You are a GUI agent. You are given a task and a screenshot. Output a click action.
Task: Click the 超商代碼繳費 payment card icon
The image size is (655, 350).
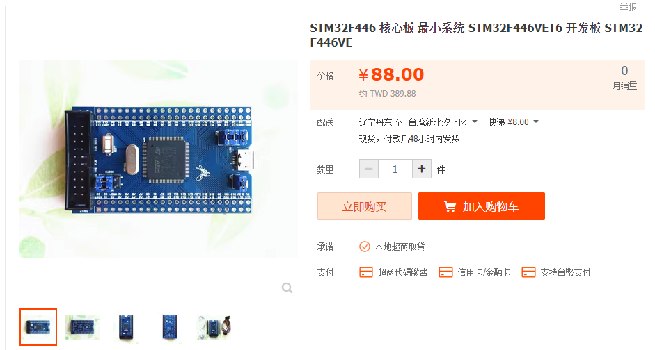pyautogui.click(x=366, y=272)
